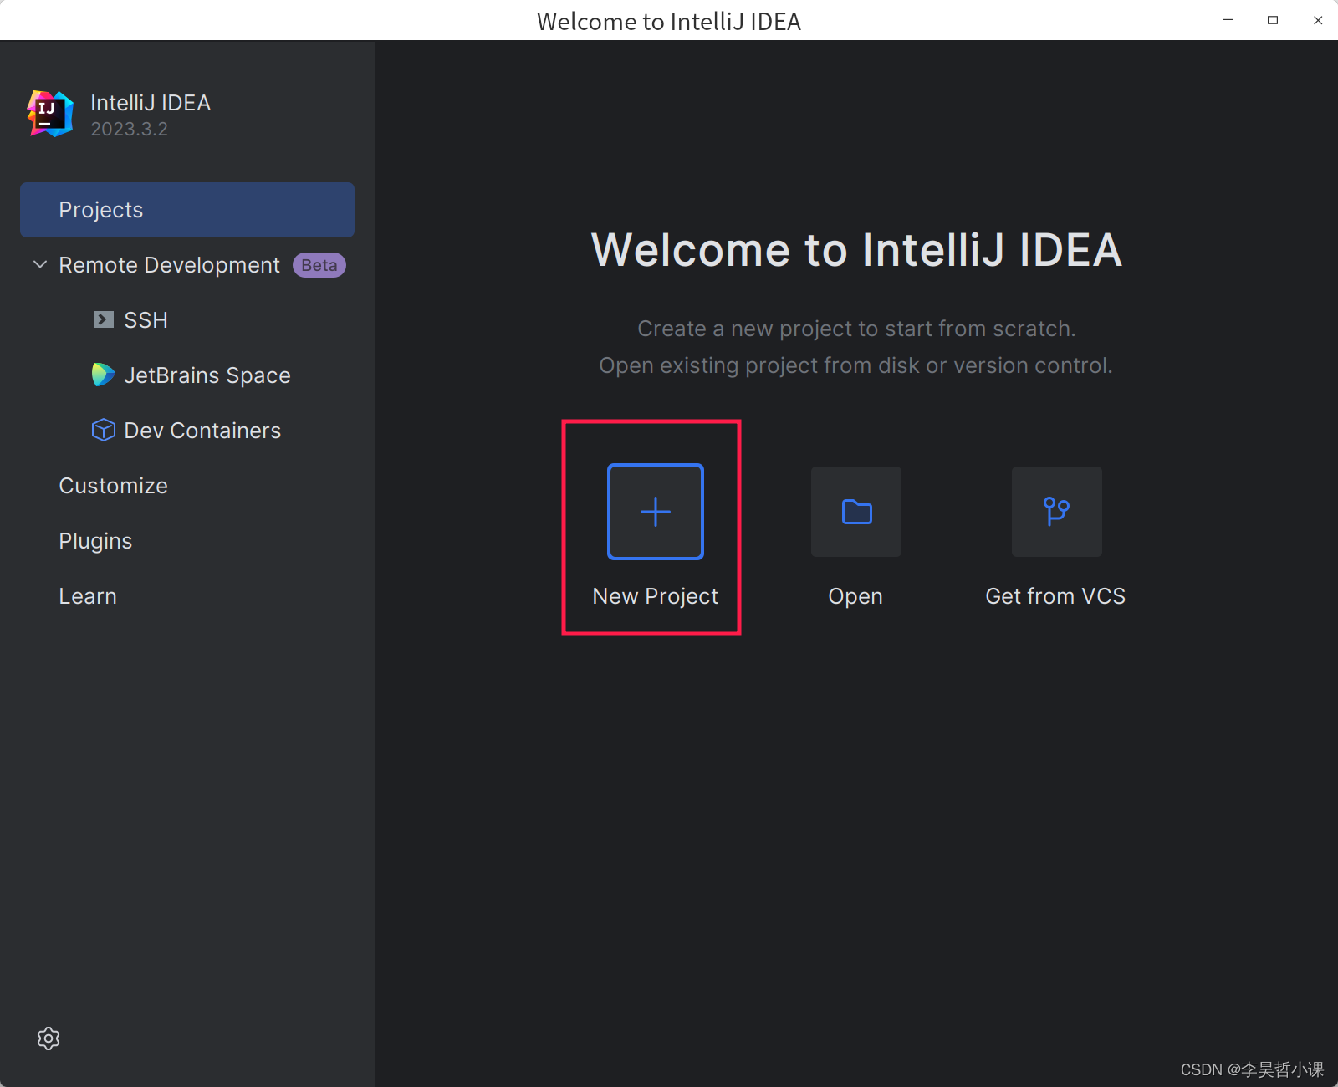Screen dimensions: 1338x1087
Task: Click the New Project plus icon
Action: (656, 512)
